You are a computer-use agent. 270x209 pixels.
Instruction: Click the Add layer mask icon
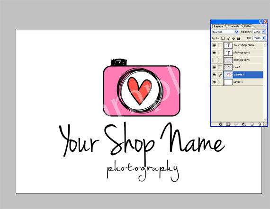(x=228, y=124)
